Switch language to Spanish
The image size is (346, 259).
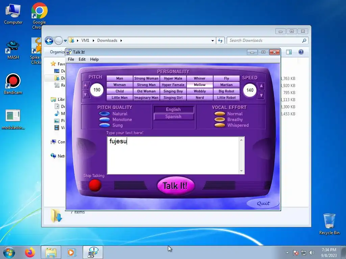click(x=173, y=116)
